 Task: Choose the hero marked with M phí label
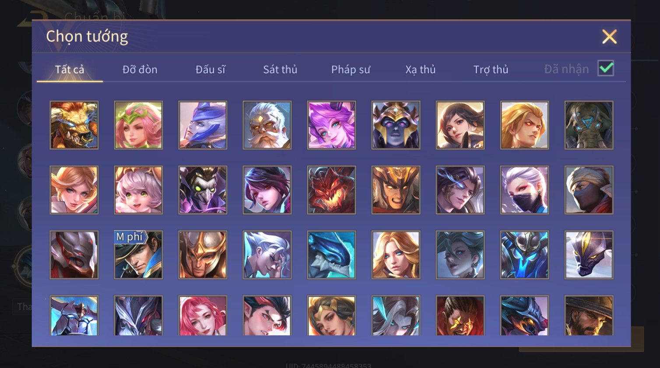click(138, 255)
